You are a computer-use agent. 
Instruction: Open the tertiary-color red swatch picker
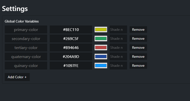(x=101, y=47)
